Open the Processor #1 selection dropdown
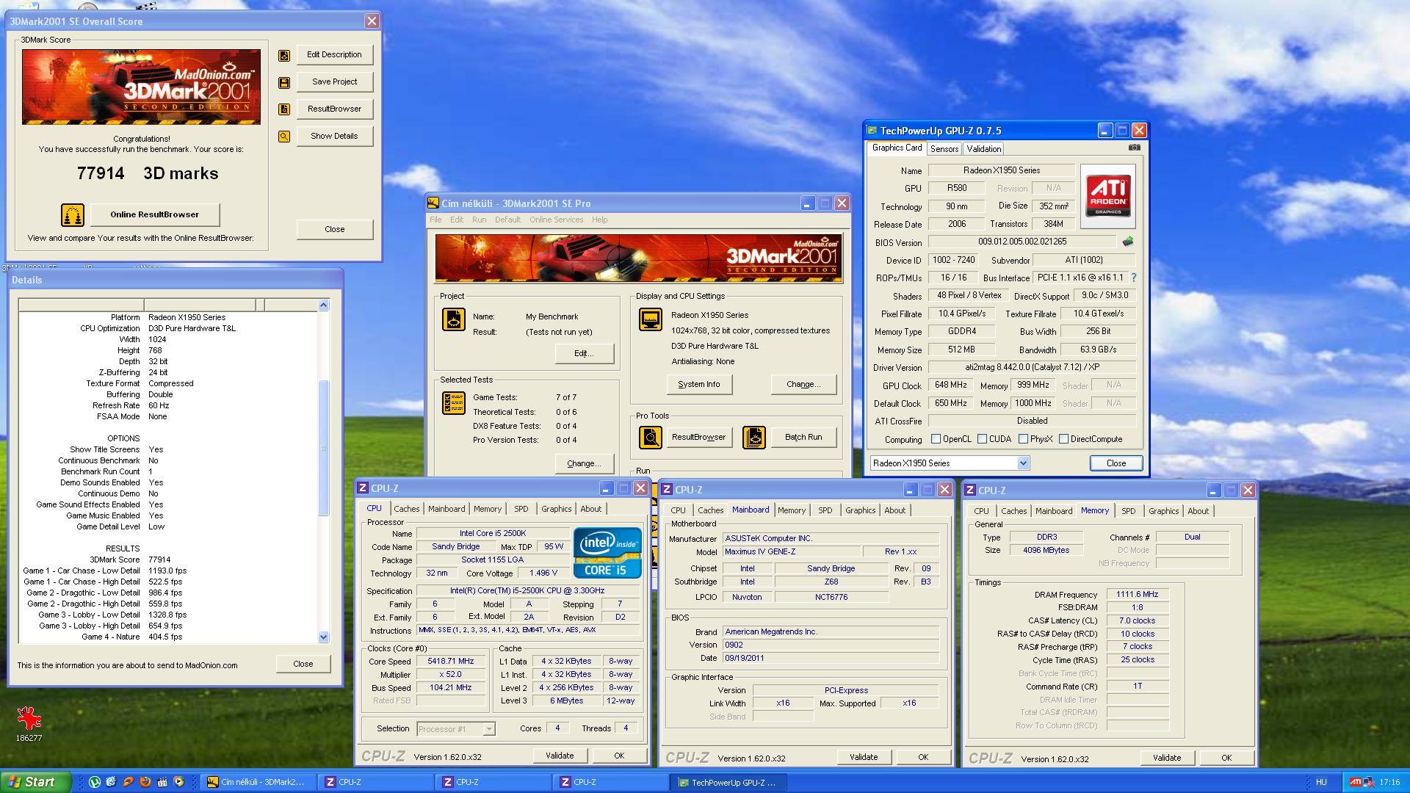The width and height of the screenshot is (1410, 793). click(489, 729)
